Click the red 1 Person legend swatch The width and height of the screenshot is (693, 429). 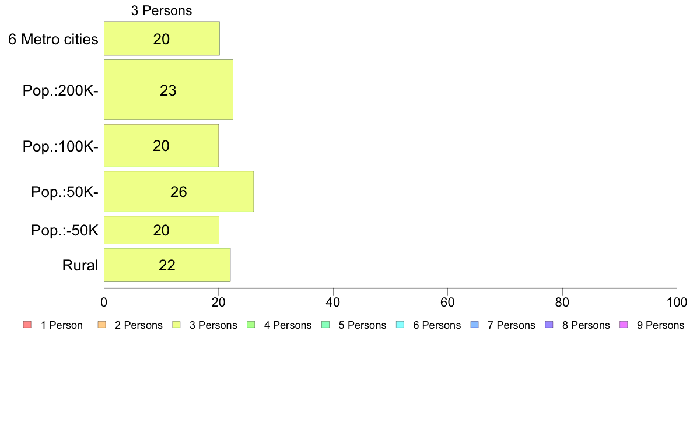(x=27, y=325)
